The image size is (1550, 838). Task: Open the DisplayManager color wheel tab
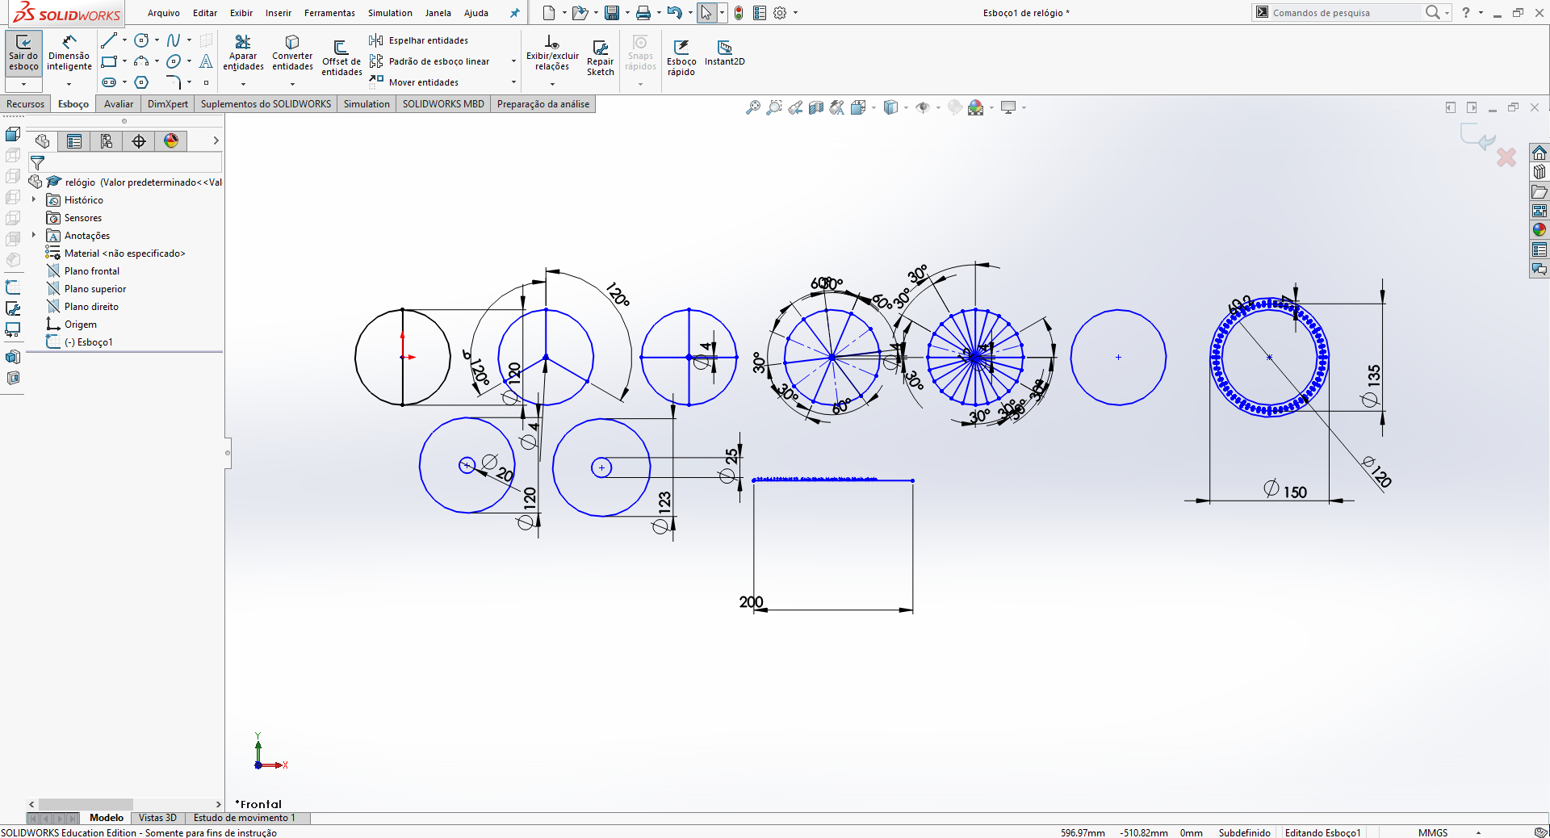click(x=171, y=141)
